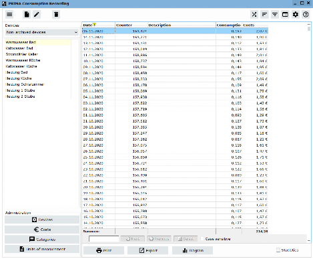Image resolution: width=313 pixels, height=259 pixels.
Task: Select Heizung Schlafzimmer device
Action: [25, 84]
